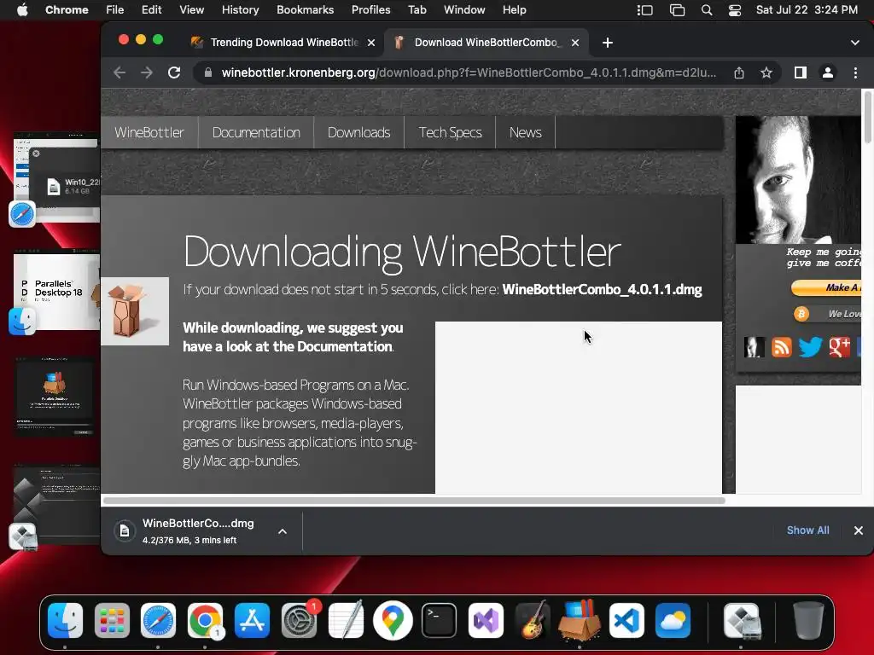This screenshot has height=655, width=874.
Task: Open a new tab with the plus button
Action: pos(608,43)
